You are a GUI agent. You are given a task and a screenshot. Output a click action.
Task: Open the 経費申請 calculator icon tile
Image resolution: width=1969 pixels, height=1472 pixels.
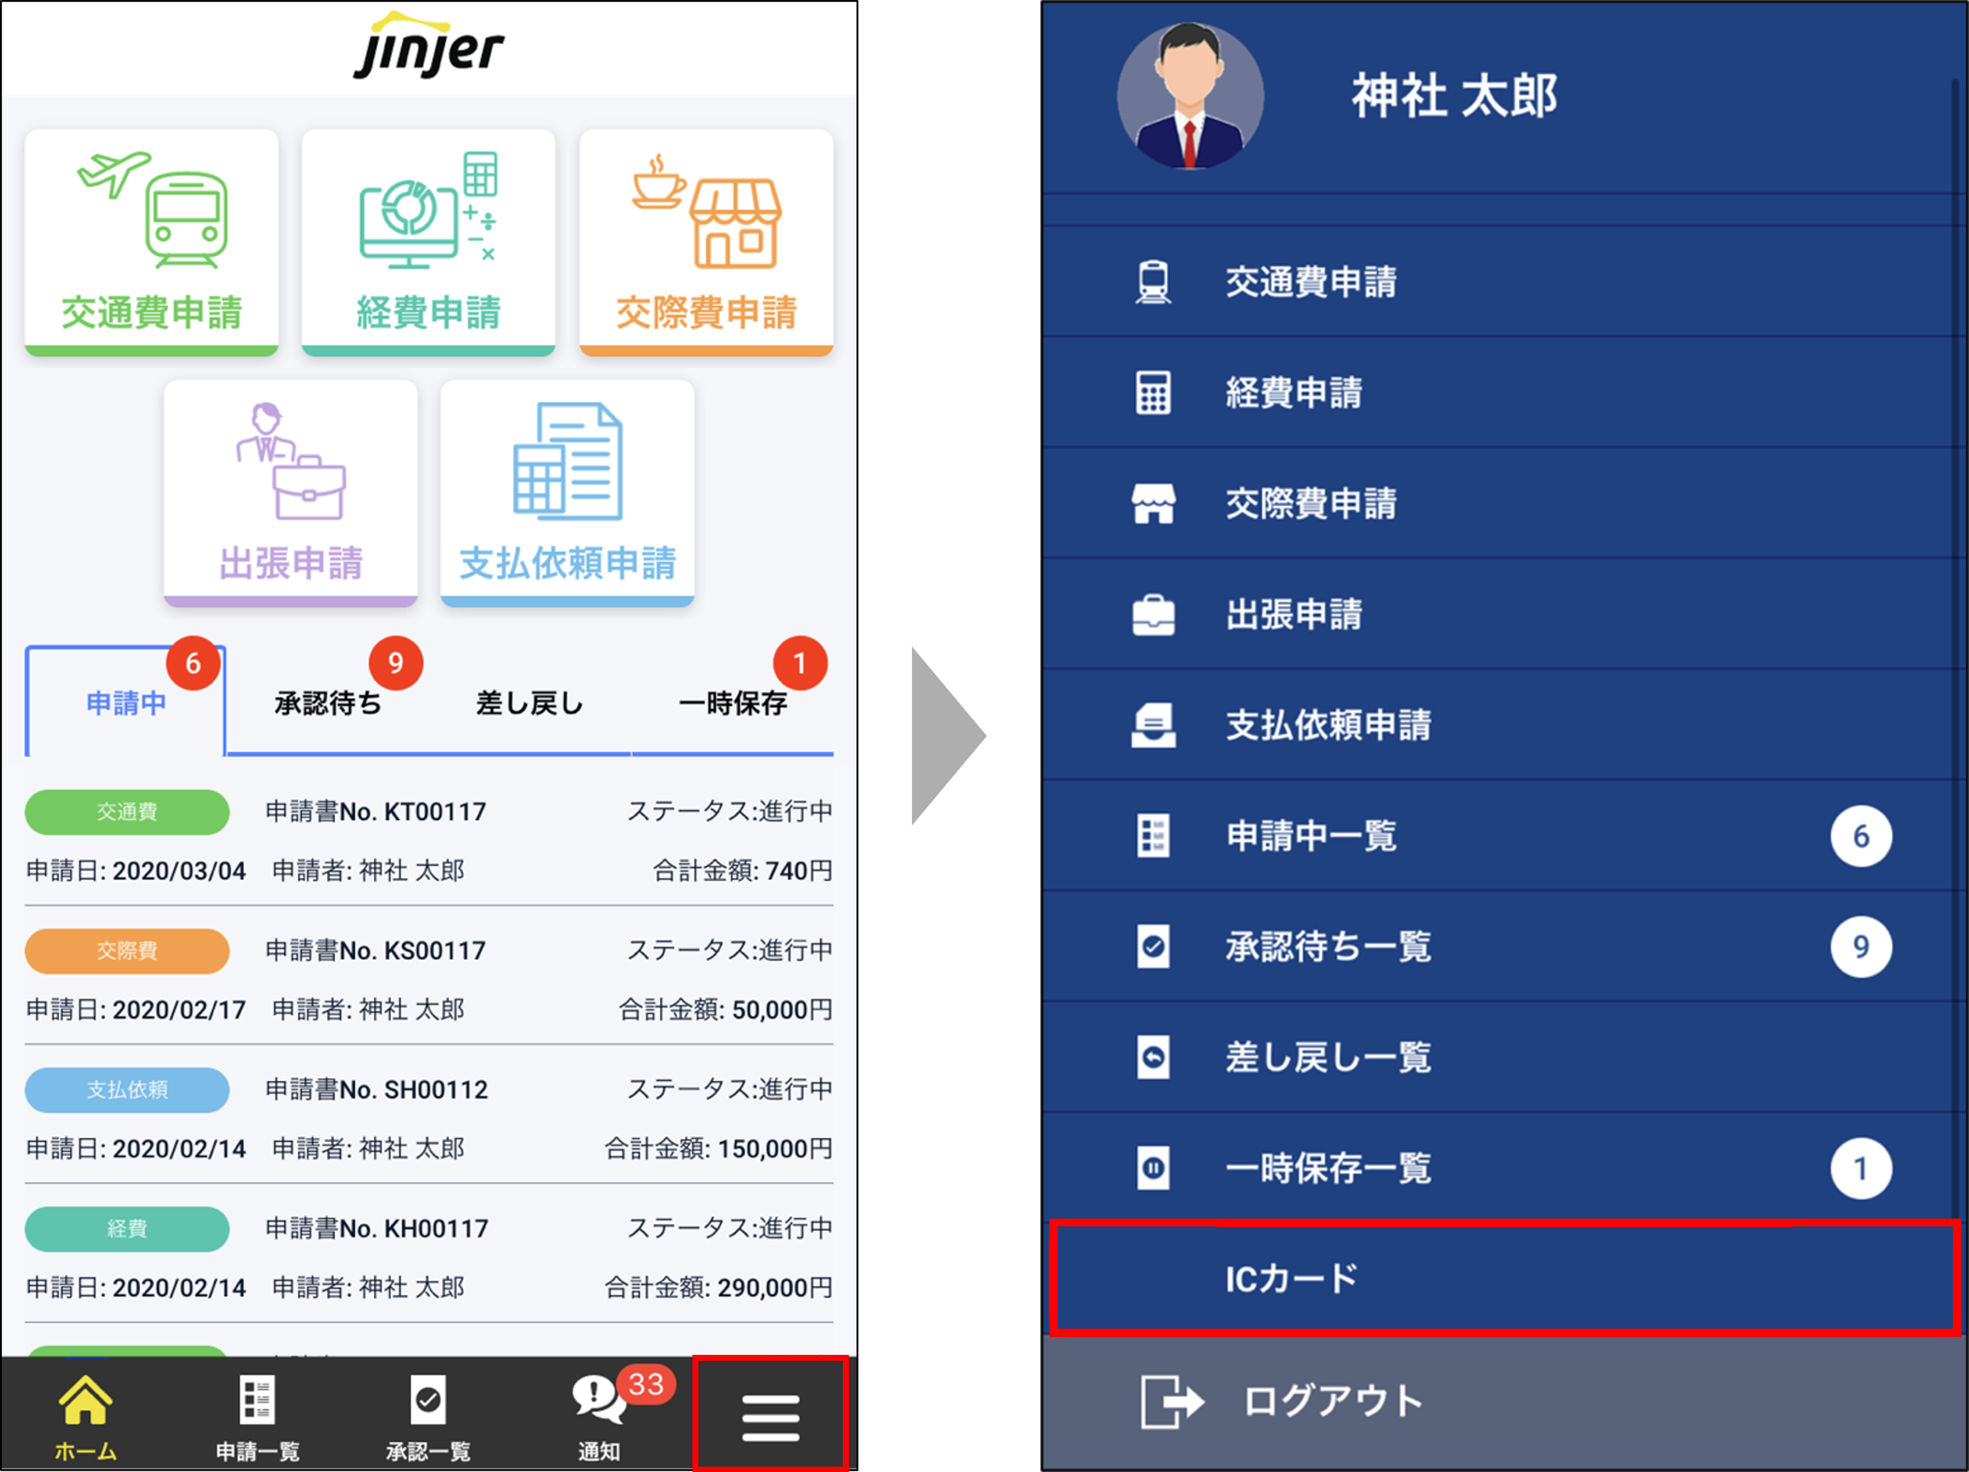(x=427, y=240)
